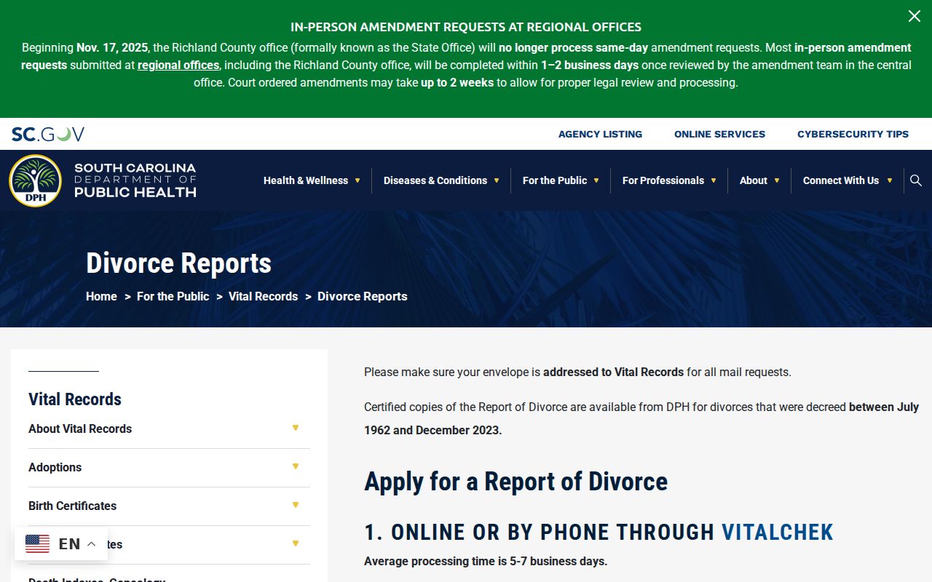Open the Agency Listing link
The width and height of the screenshot is (932, 582).
pyautogui.click(x=600, y=134)
